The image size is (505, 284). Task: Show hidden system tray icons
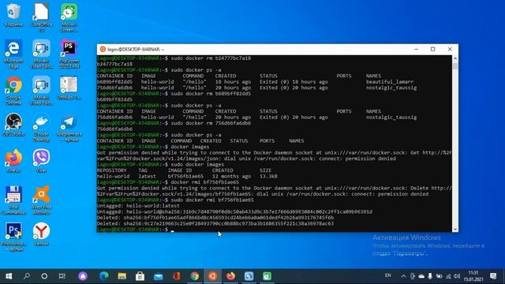[403, 276]
